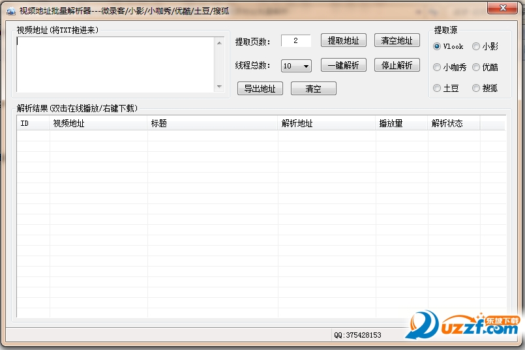Select the 优酷 radio button
Screen dimensions: 525x350
coord(476,67)
